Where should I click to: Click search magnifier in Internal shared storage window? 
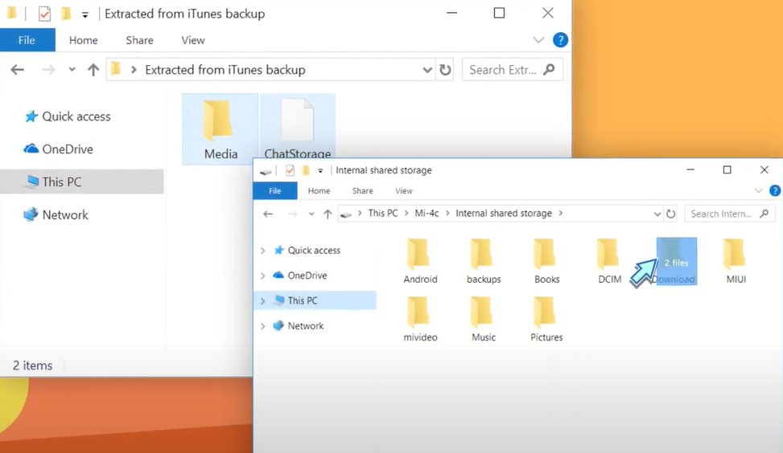pyautogui.click(x=764, y=214)
